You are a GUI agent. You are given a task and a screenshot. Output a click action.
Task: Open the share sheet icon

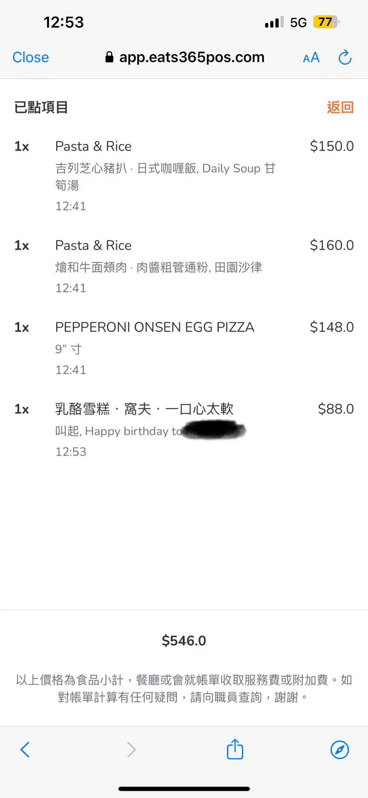click(235, 749)
